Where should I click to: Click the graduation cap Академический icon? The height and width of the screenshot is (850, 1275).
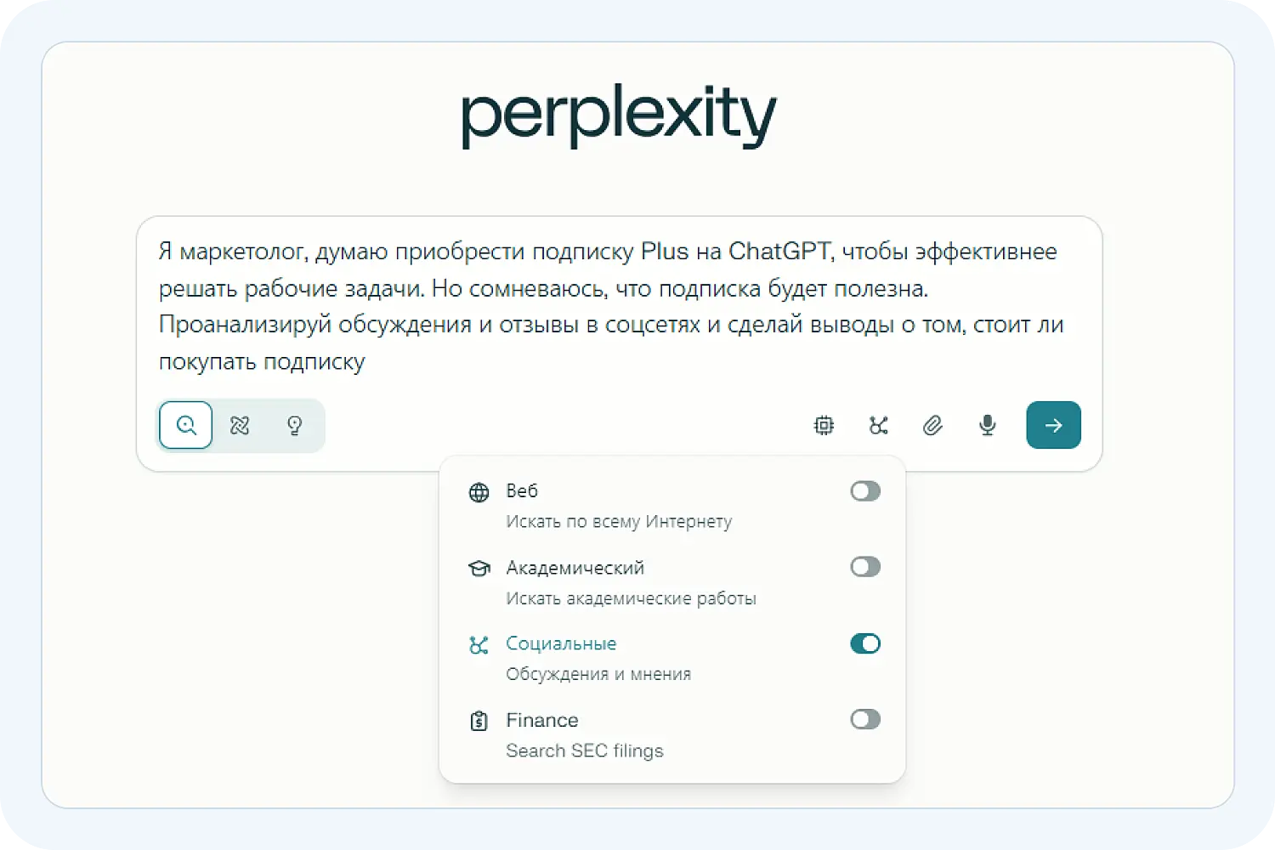pos(480,567)
